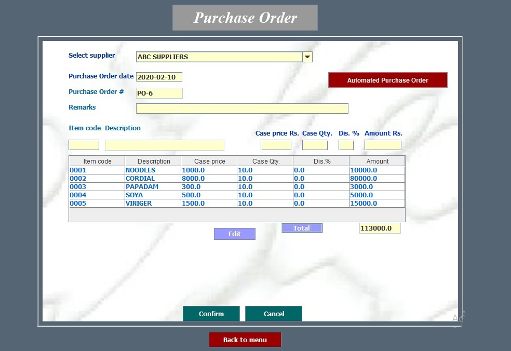The width and height of the screenshot is (511, 351).
Task: Click Dis.% cell in VINIGER row
Action: 321,204
